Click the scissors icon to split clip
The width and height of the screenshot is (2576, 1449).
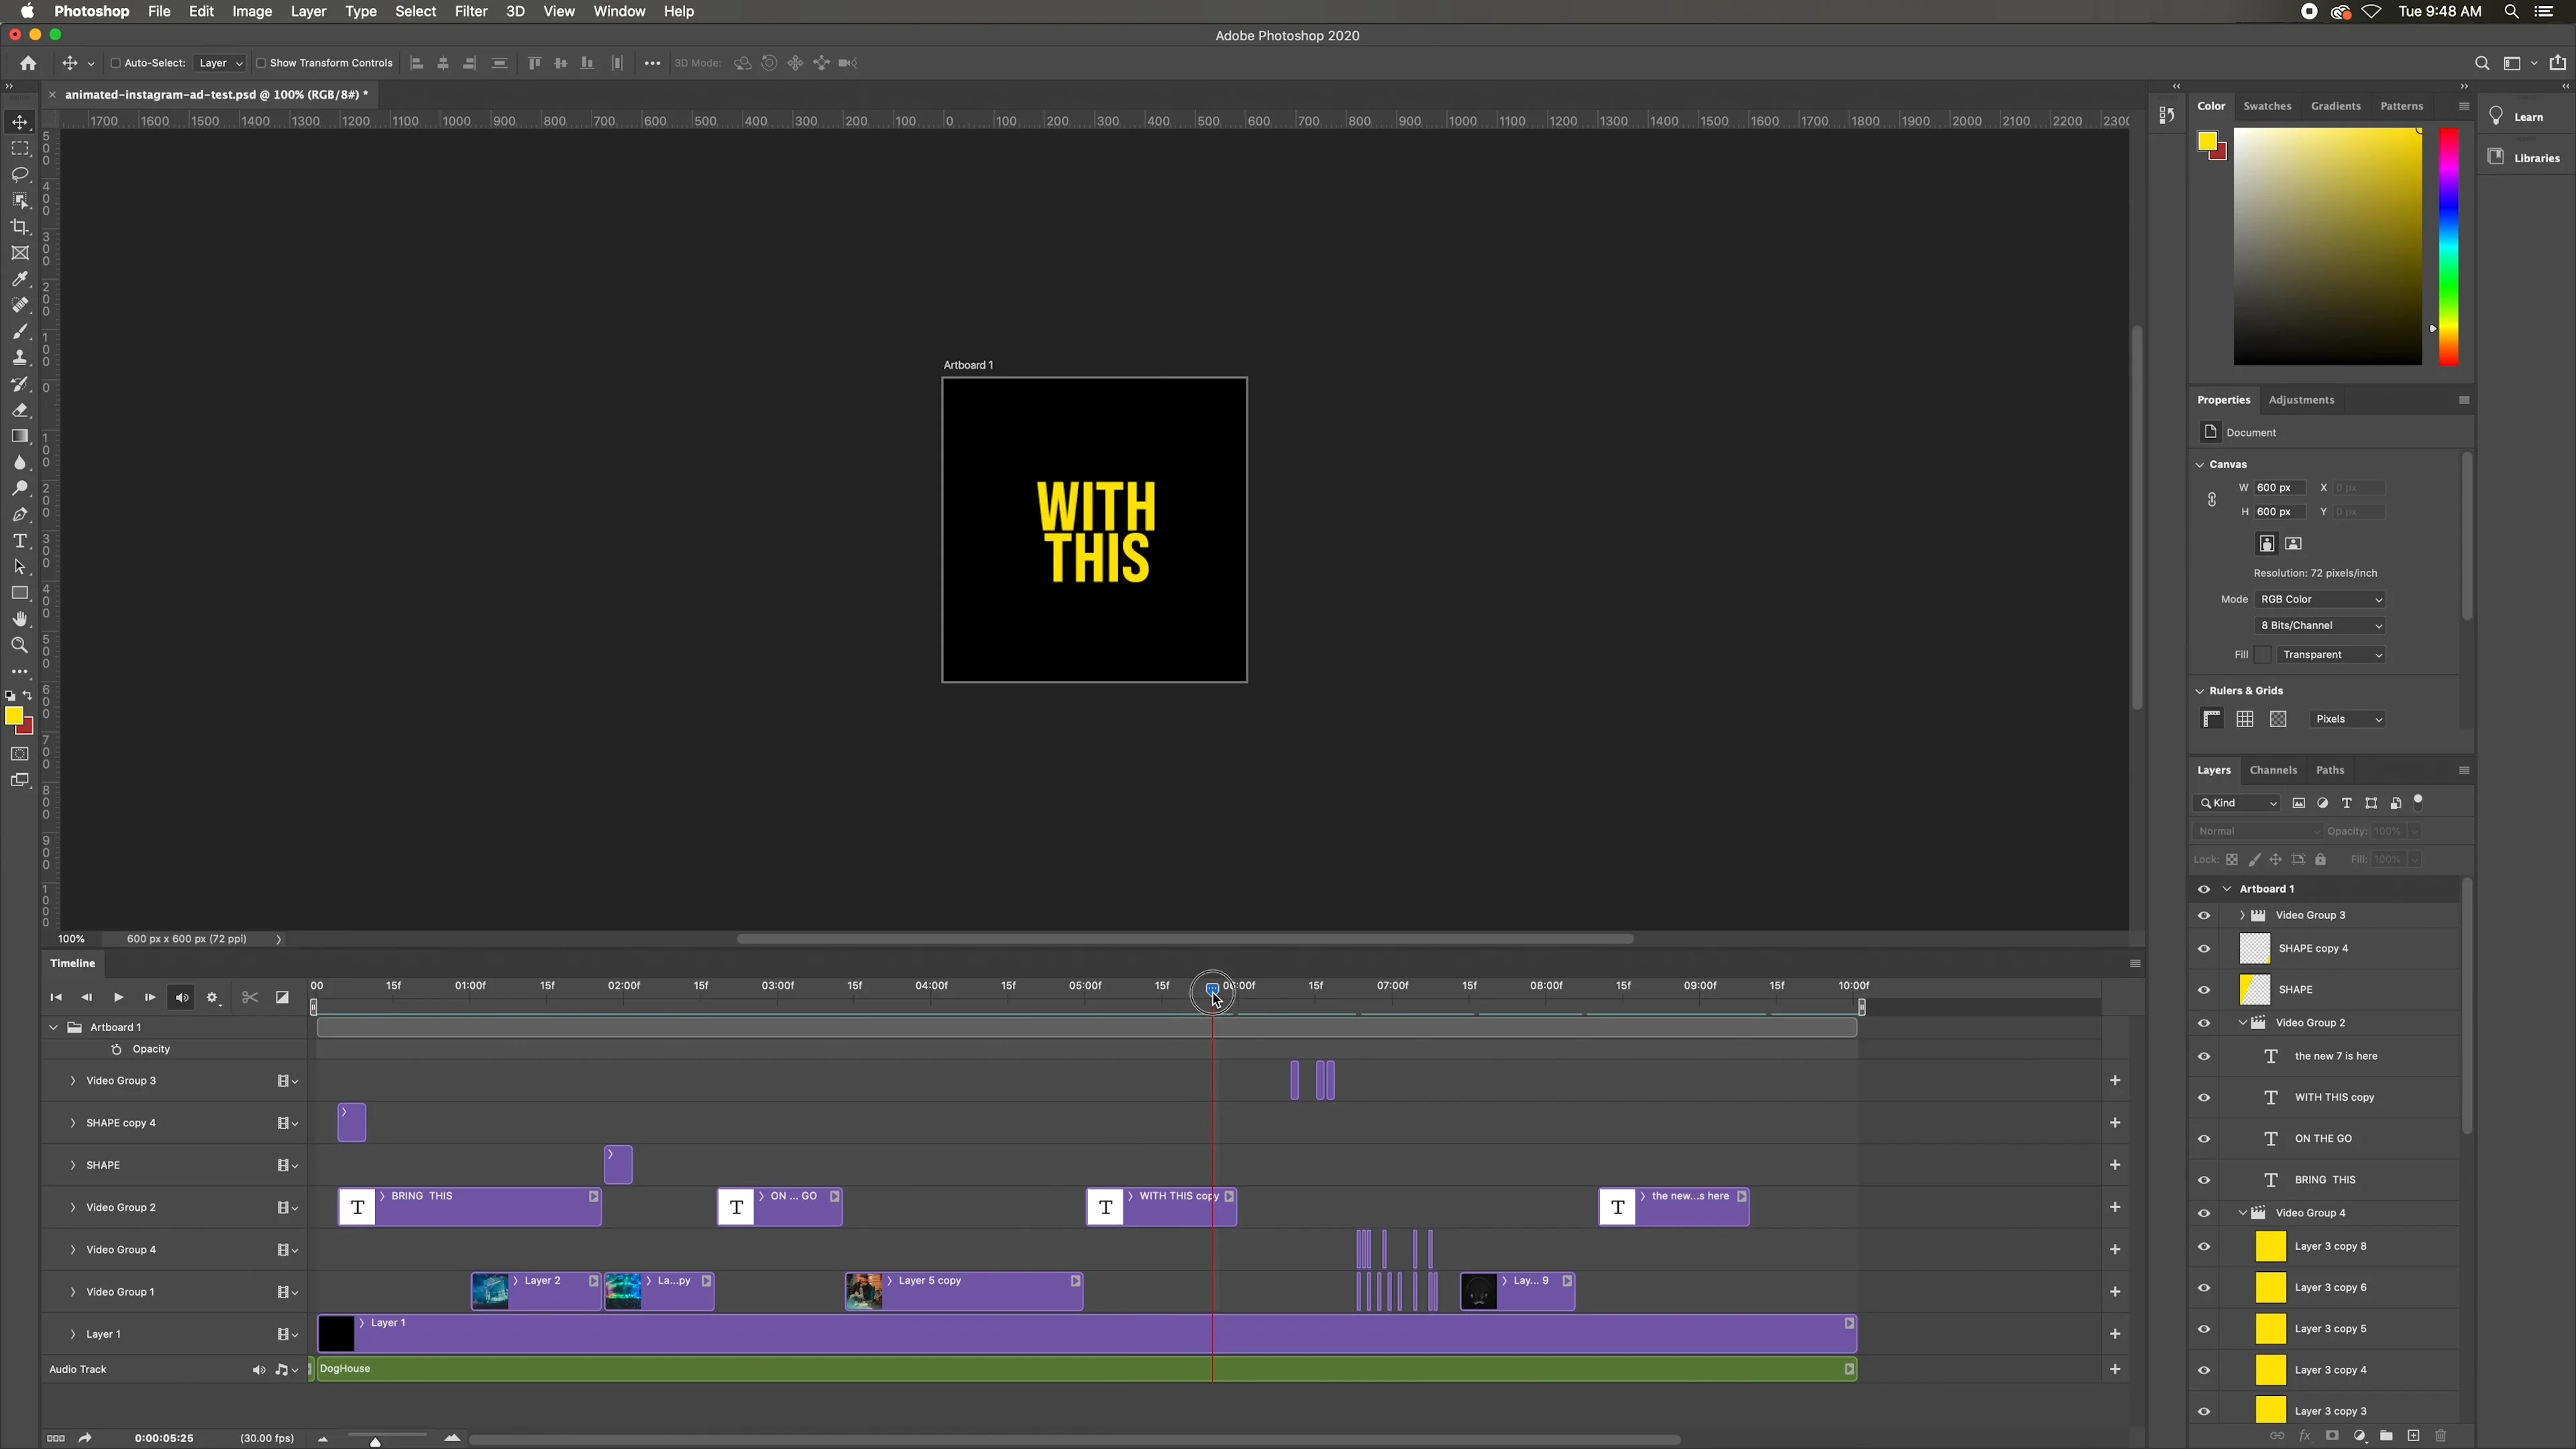(249, 997)
